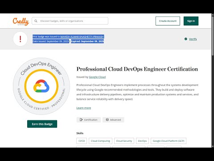The height and width of the screenshot is (161, 214).
Task: Click the green Verify checkmark icon
Action: pos(186,39)
